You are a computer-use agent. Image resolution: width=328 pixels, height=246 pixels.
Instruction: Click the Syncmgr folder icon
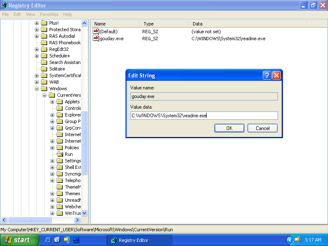(60, 174)
